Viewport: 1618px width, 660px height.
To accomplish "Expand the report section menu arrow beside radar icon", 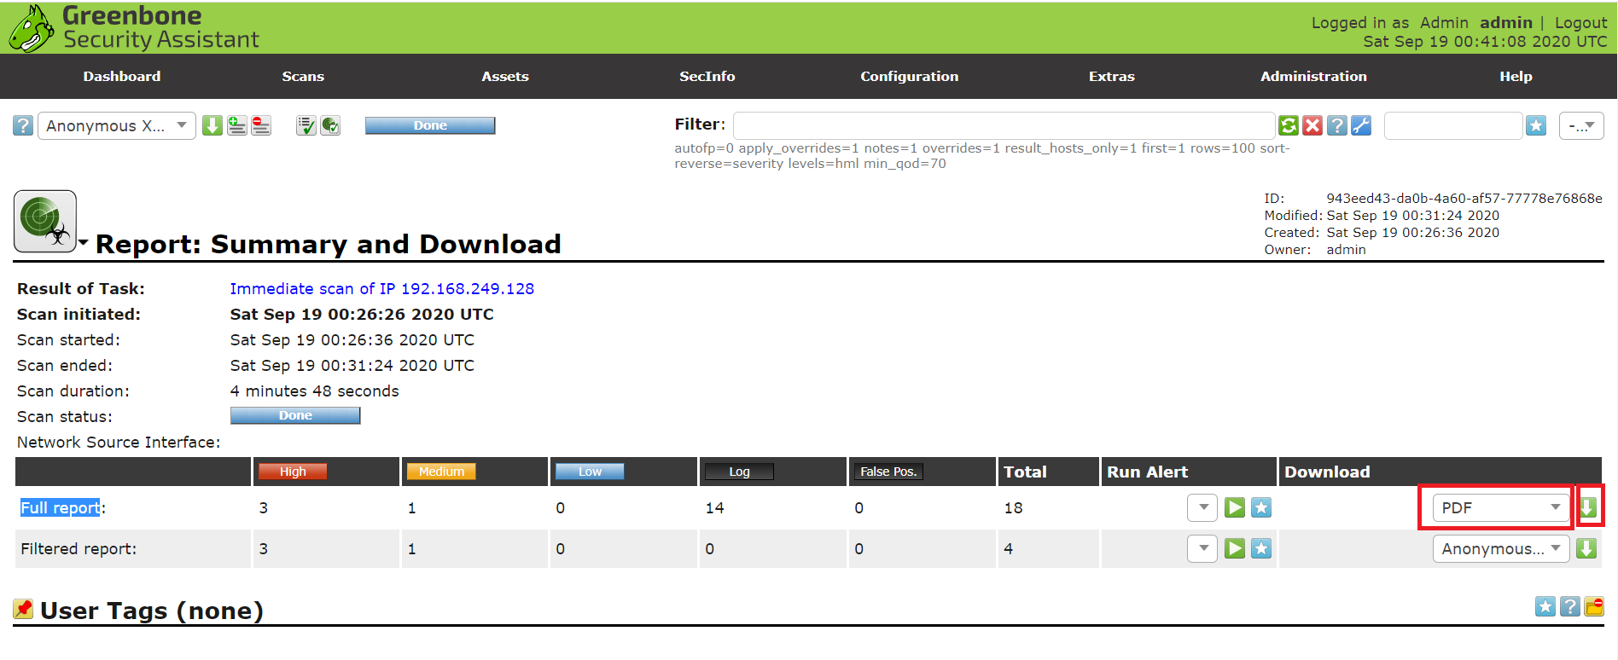I will (83, 243).
